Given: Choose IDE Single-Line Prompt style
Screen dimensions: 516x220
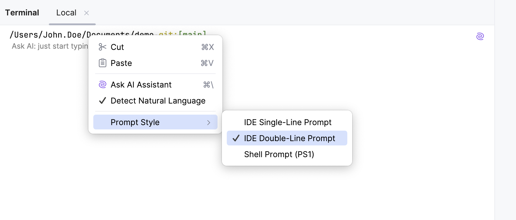Looking at the screenshot, I should coord(287,122).
